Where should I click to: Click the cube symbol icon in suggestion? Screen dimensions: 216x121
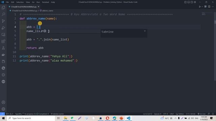45,31
